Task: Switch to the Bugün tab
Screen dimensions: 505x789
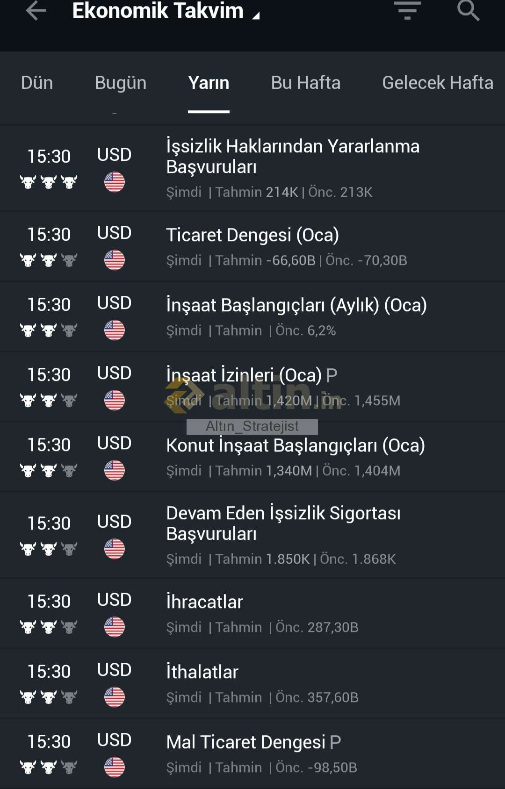Action: point(121,83)
